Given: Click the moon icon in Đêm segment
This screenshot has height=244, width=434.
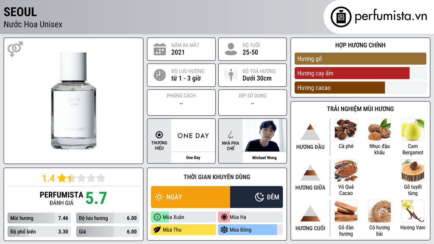Looking at the screenshot, I should (259, 197).
